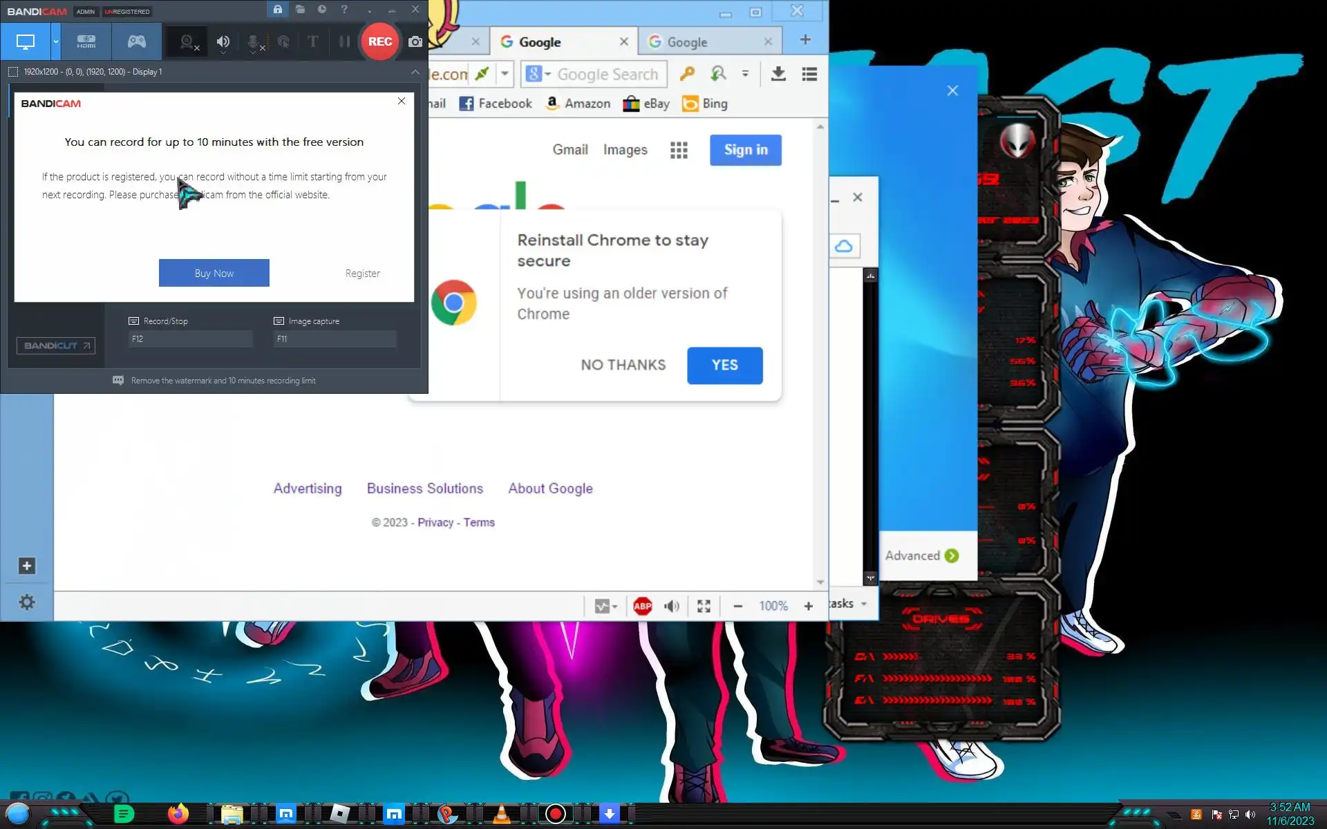Click the screenshot camera icon in Bandicam
Image resolution: width=1327 pixels, height=829 pixels.
click(x=415, y=41)
